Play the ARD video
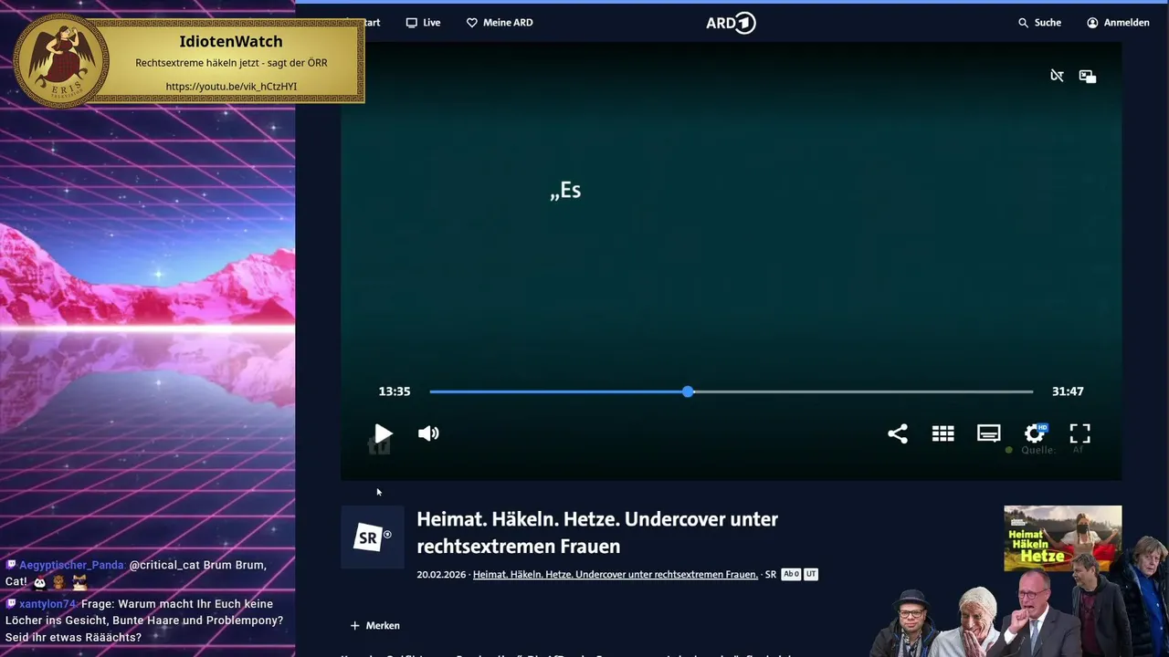1169x657 pixels. click(x=384, y=433)
